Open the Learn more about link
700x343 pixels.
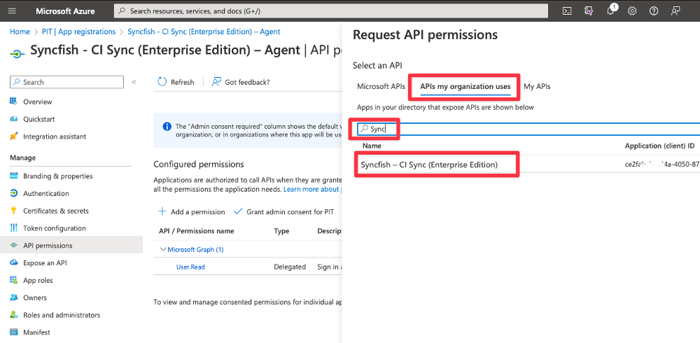coord(312,190)
